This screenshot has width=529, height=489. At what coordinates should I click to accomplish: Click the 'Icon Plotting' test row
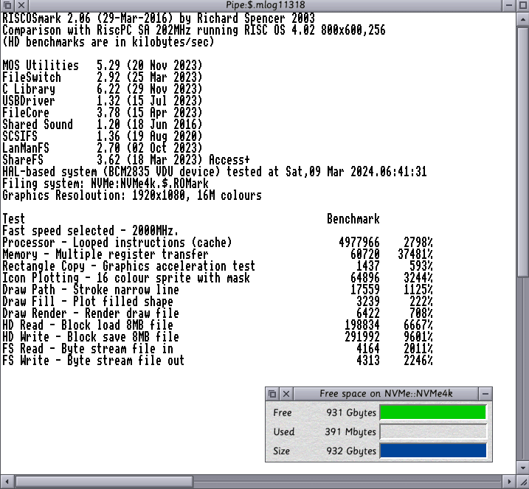pyautogui.click(x=217, y=278)
